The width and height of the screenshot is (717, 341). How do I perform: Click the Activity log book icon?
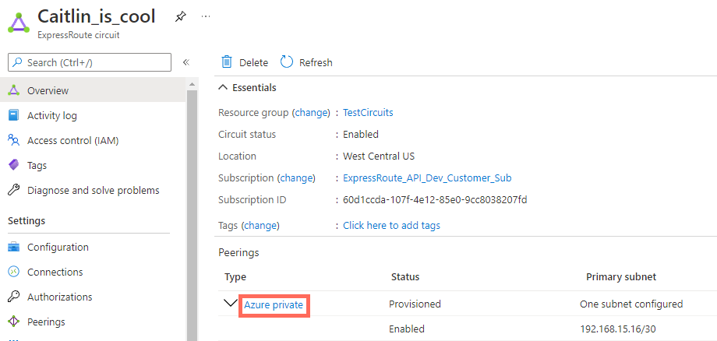pos(14,115)
